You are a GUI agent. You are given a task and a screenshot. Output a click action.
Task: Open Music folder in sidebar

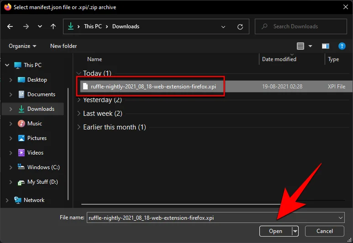point(34,124)
